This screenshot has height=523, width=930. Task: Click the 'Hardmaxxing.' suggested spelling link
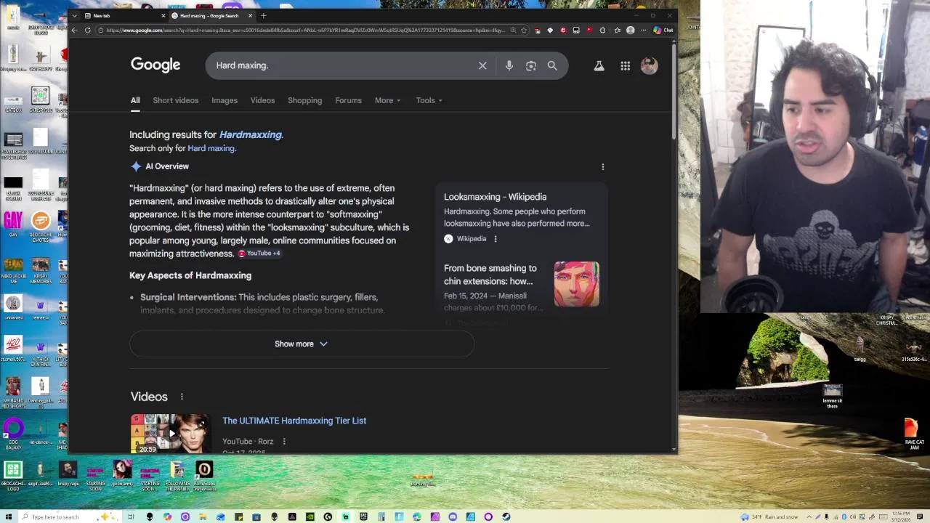pos(251,134)
